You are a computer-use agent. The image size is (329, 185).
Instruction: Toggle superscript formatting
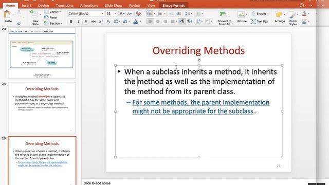coord(101,22)
